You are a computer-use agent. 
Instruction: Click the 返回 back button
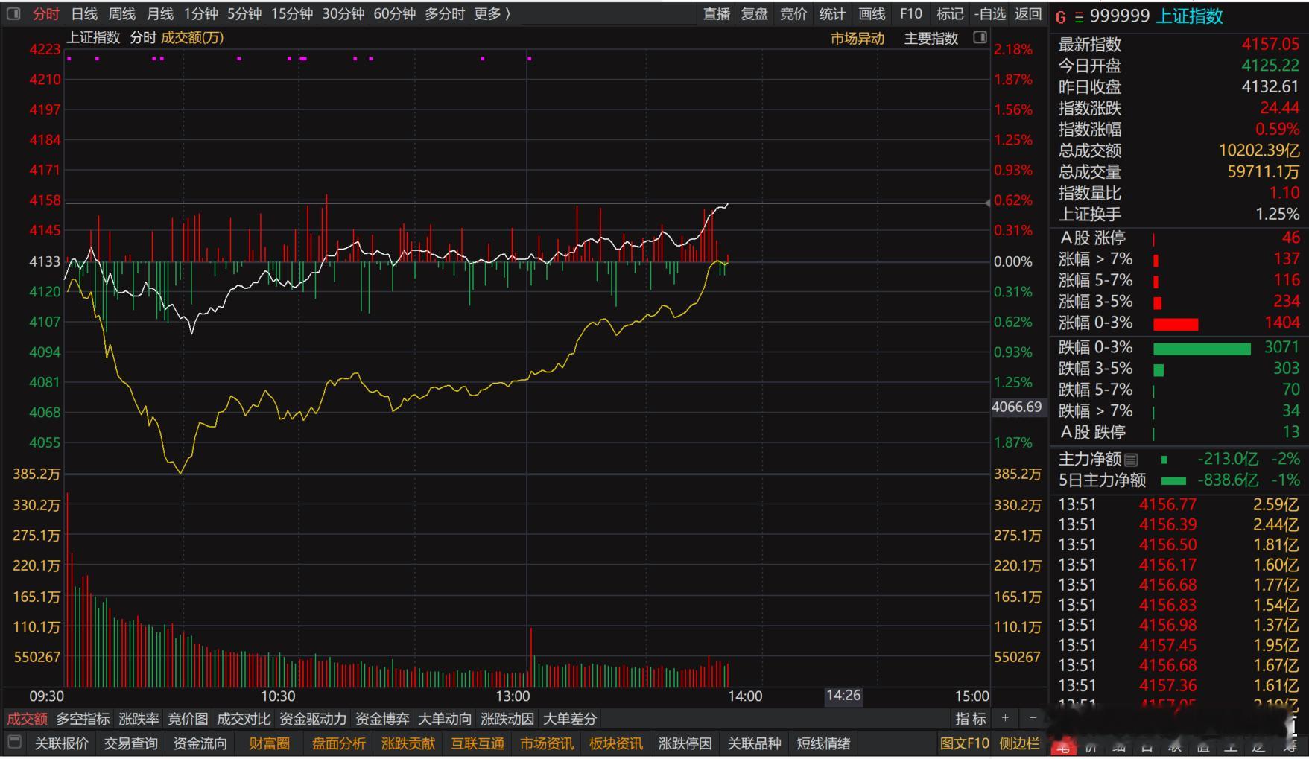coord(1028,14)
